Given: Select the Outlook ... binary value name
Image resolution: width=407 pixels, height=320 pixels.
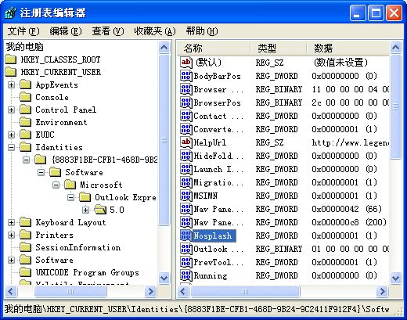Looking at the screenshot, I should point(218,249).
